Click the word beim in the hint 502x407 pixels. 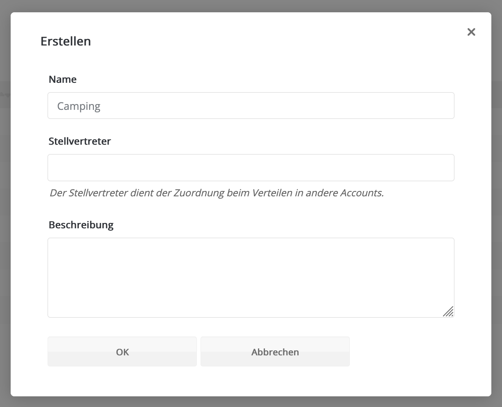(x=238, y=193)
